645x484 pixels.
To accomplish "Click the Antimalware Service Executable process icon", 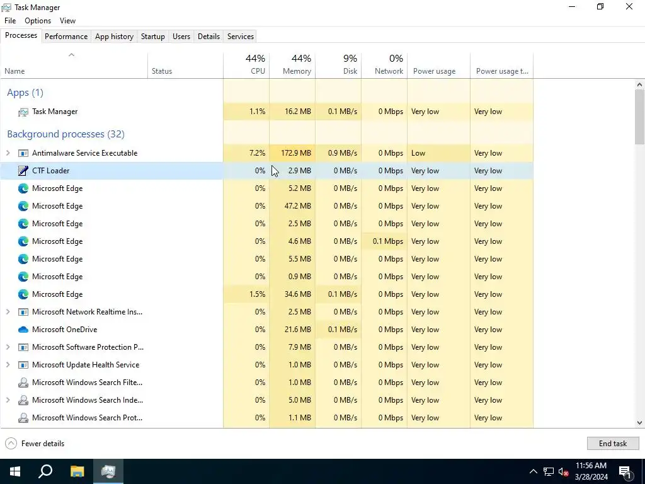I will 23,153.
